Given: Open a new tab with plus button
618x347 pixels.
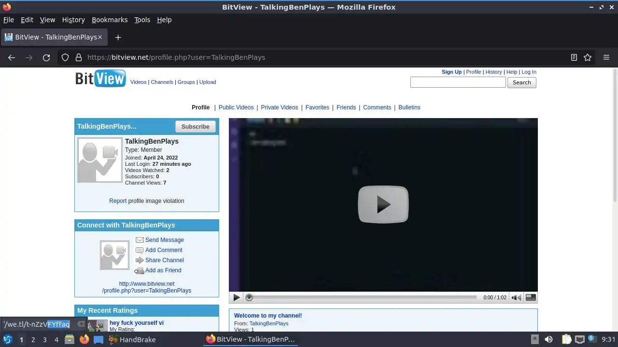Looking at the screenshot, I should pos(118,37).
